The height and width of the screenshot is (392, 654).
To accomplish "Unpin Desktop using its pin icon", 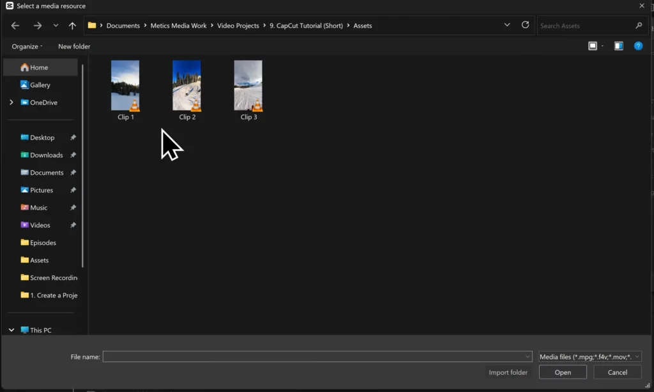I will 73,137.
